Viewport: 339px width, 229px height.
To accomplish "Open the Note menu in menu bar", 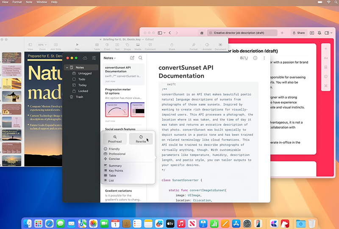I will [29, 2].
